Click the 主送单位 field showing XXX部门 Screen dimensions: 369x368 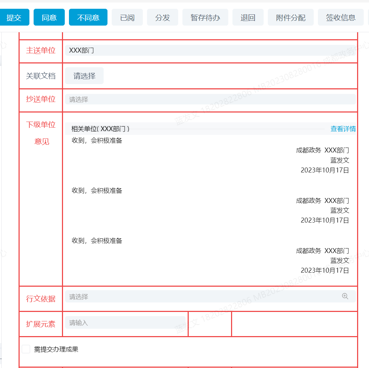(210, 50)
